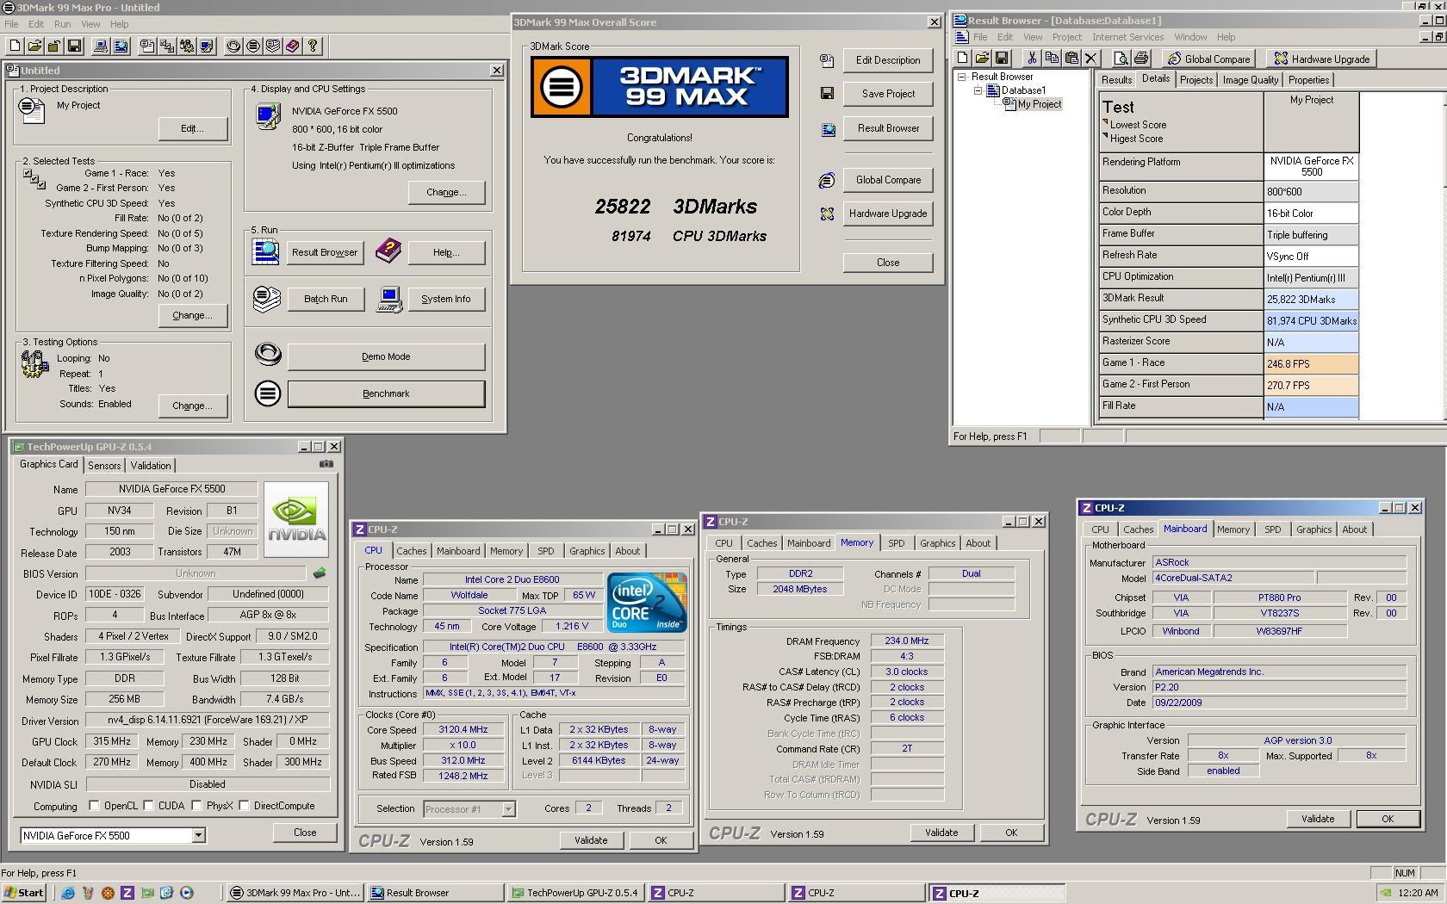Open Internet Services menu in Result Browser
The image size is (1447, 904).
point(1127,37)
